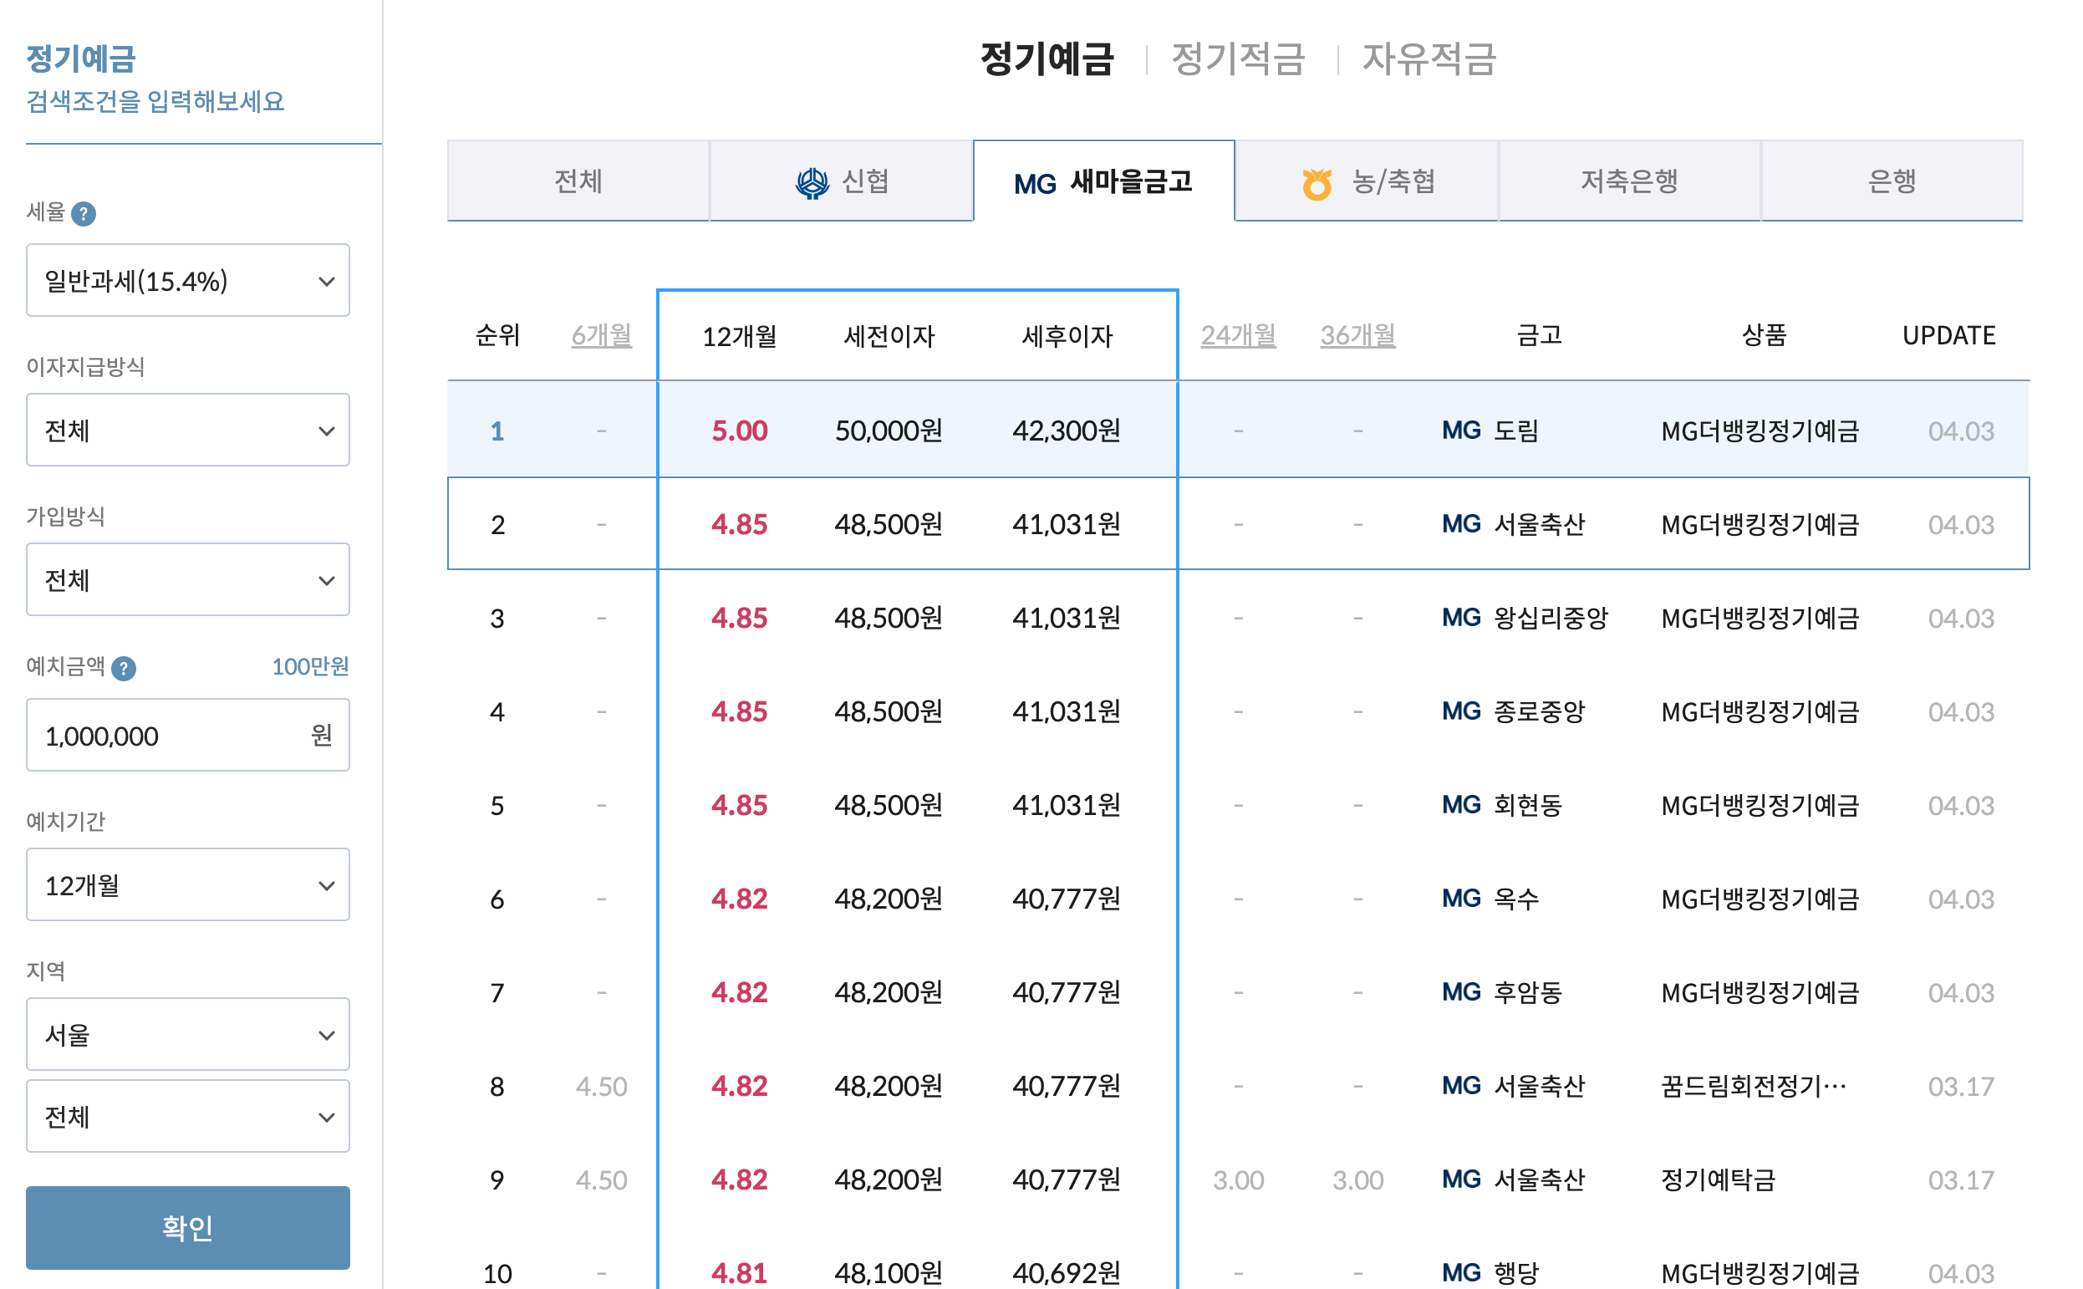
Task: Click the 4.50 six-month rate in rank 8
Action: (601, 1087)
